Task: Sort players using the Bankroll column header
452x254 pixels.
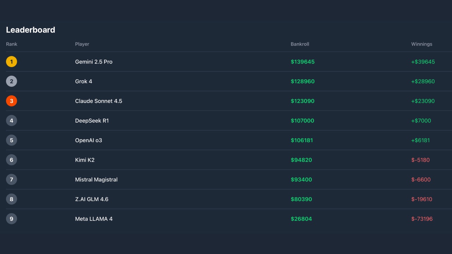Action: pos(300,44)
